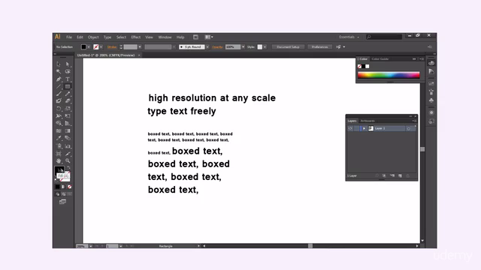Viewport: 481px width, 270px height.
Task: Select the Perspective Grid tool
Action: click(x=68, y=123)
